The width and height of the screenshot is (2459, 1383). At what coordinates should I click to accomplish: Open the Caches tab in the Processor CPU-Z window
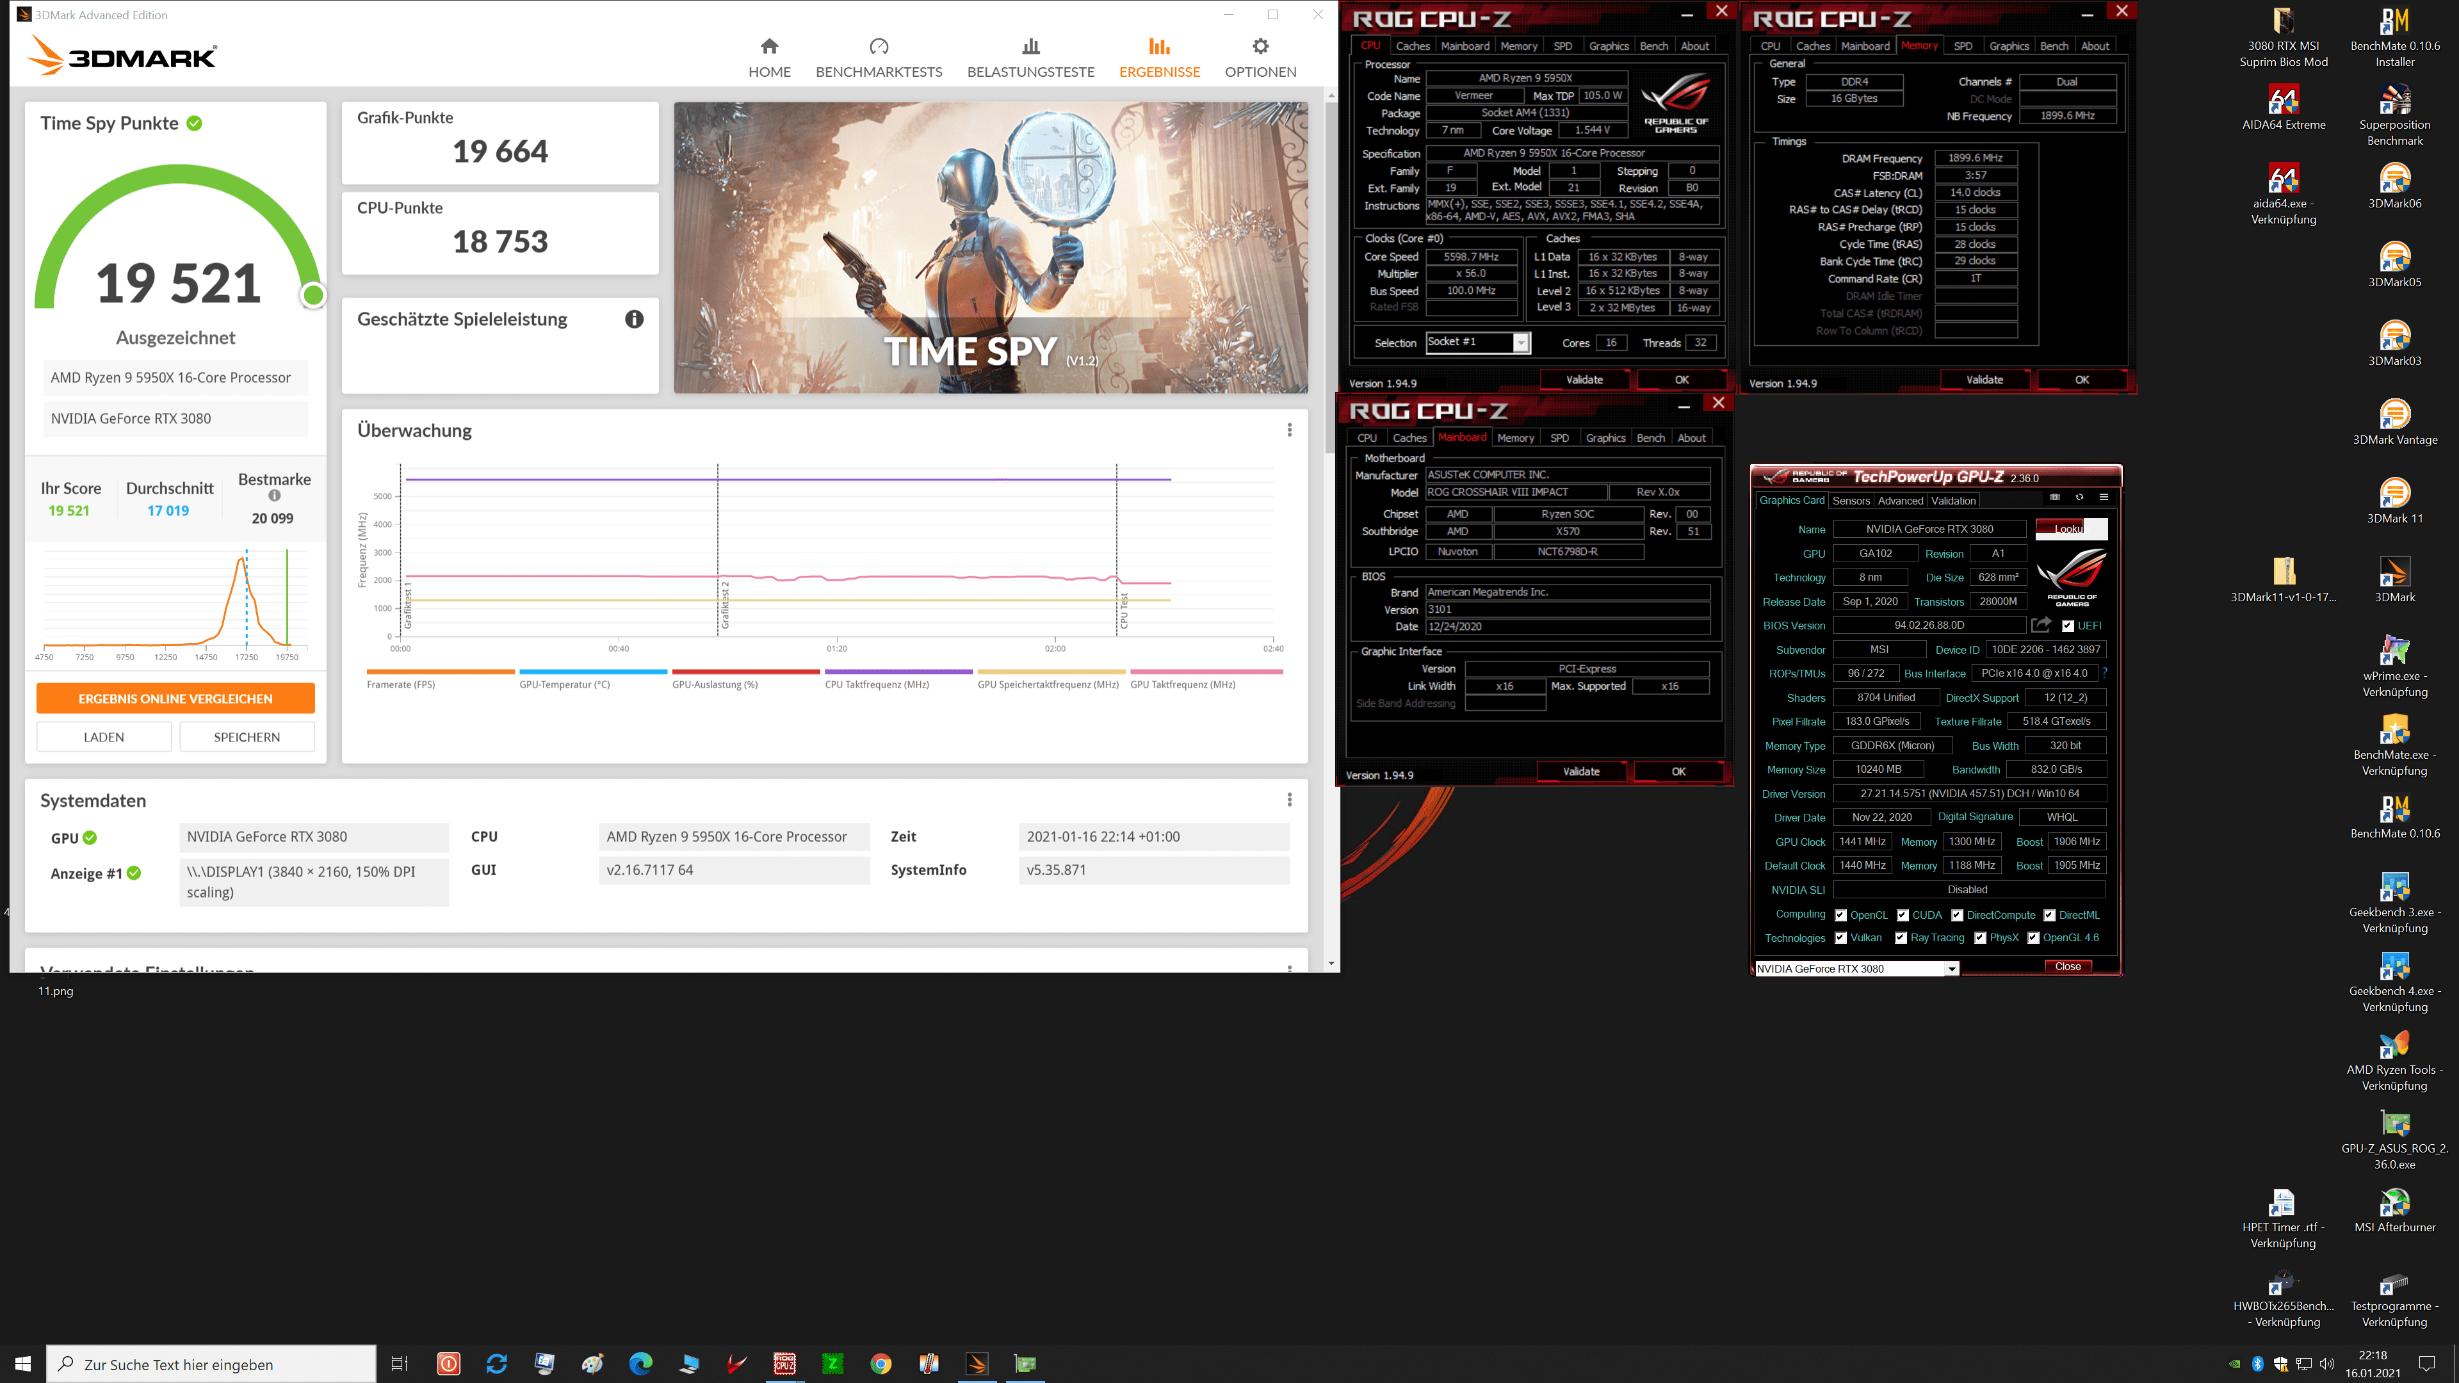pos(1412,46)
